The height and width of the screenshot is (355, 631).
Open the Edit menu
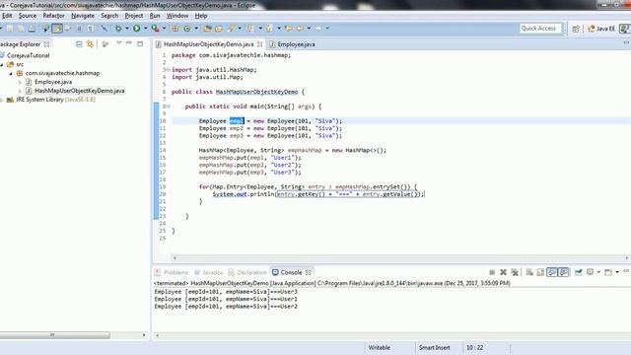tap(7, 16)
